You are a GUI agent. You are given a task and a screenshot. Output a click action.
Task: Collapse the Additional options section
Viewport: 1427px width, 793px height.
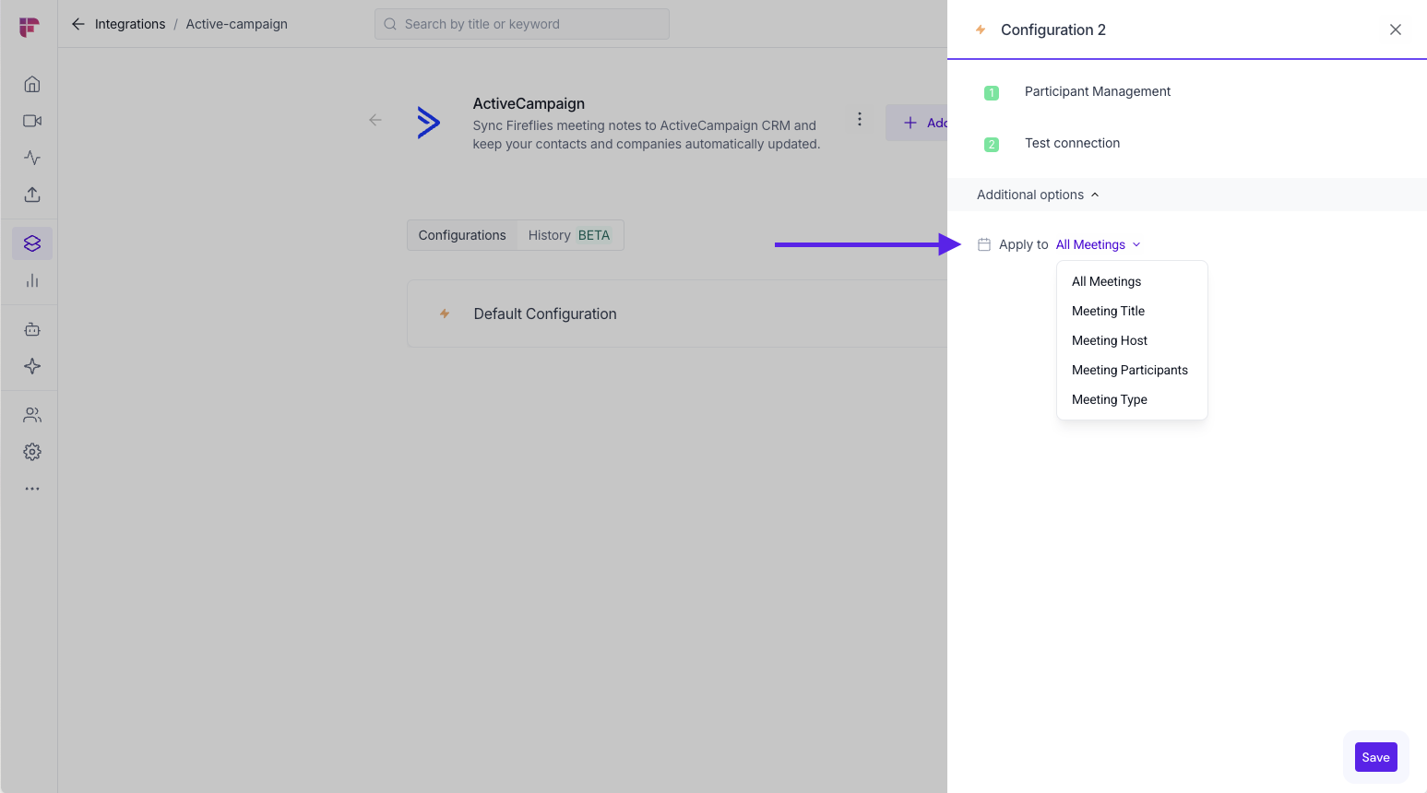pyautogui.click(x=1038, y=195)
